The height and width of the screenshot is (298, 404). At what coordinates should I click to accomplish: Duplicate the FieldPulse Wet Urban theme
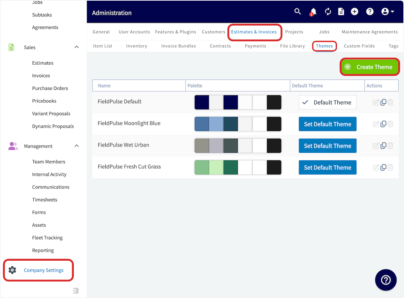[383, 146]
